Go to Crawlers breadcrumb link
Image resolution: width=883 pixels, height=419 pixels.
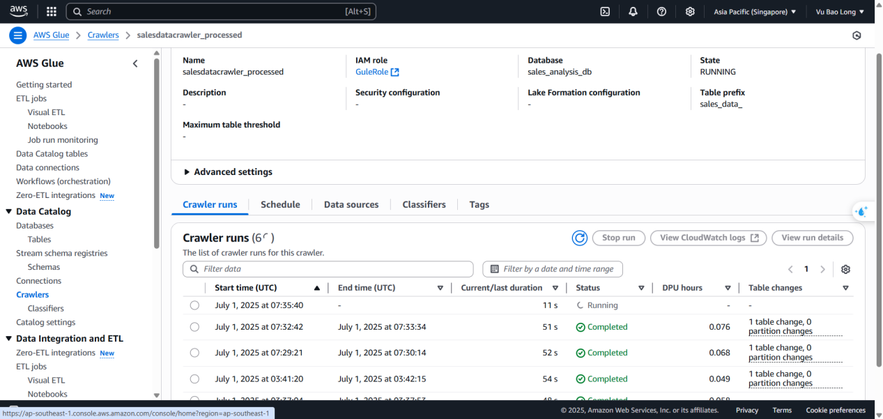coord(103,36)
